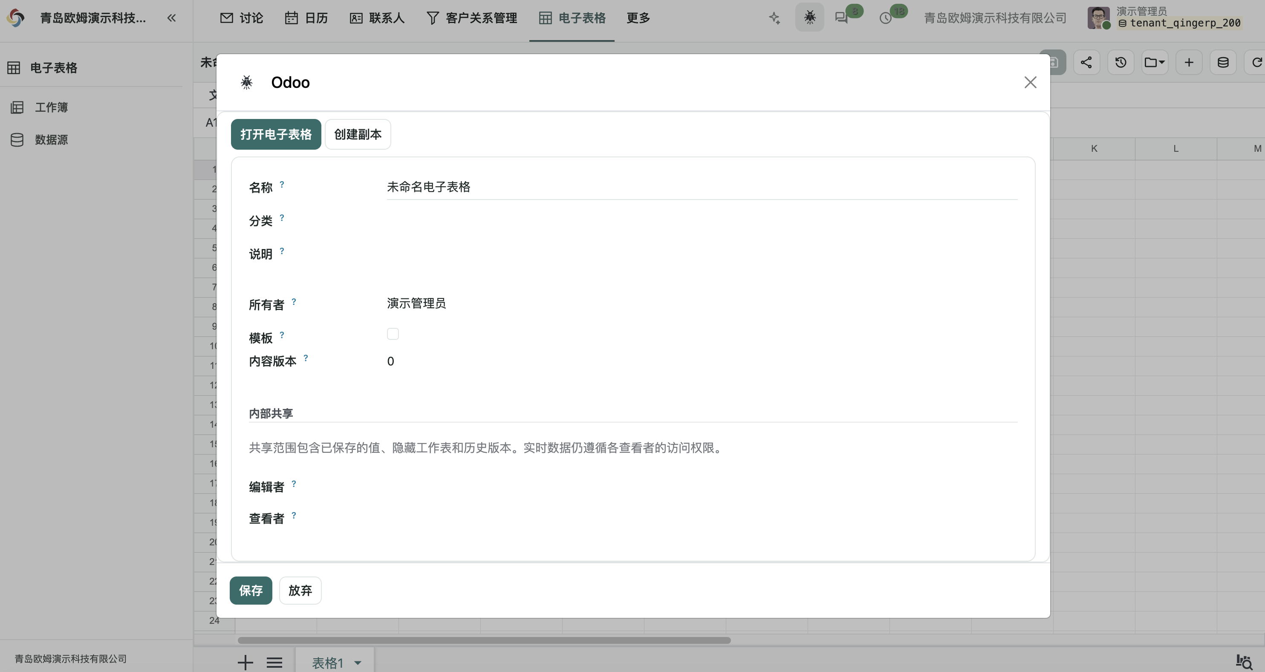Add a new sheet with plus icon
This screenshot has height=672, width=1265.
tap(245, 662)
